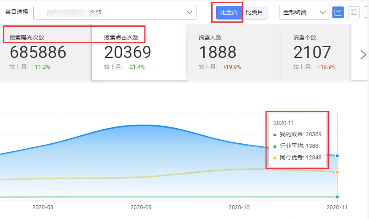Click the 2020-09 axis label
Screen dimensions: 369x219
click(141, 207)
